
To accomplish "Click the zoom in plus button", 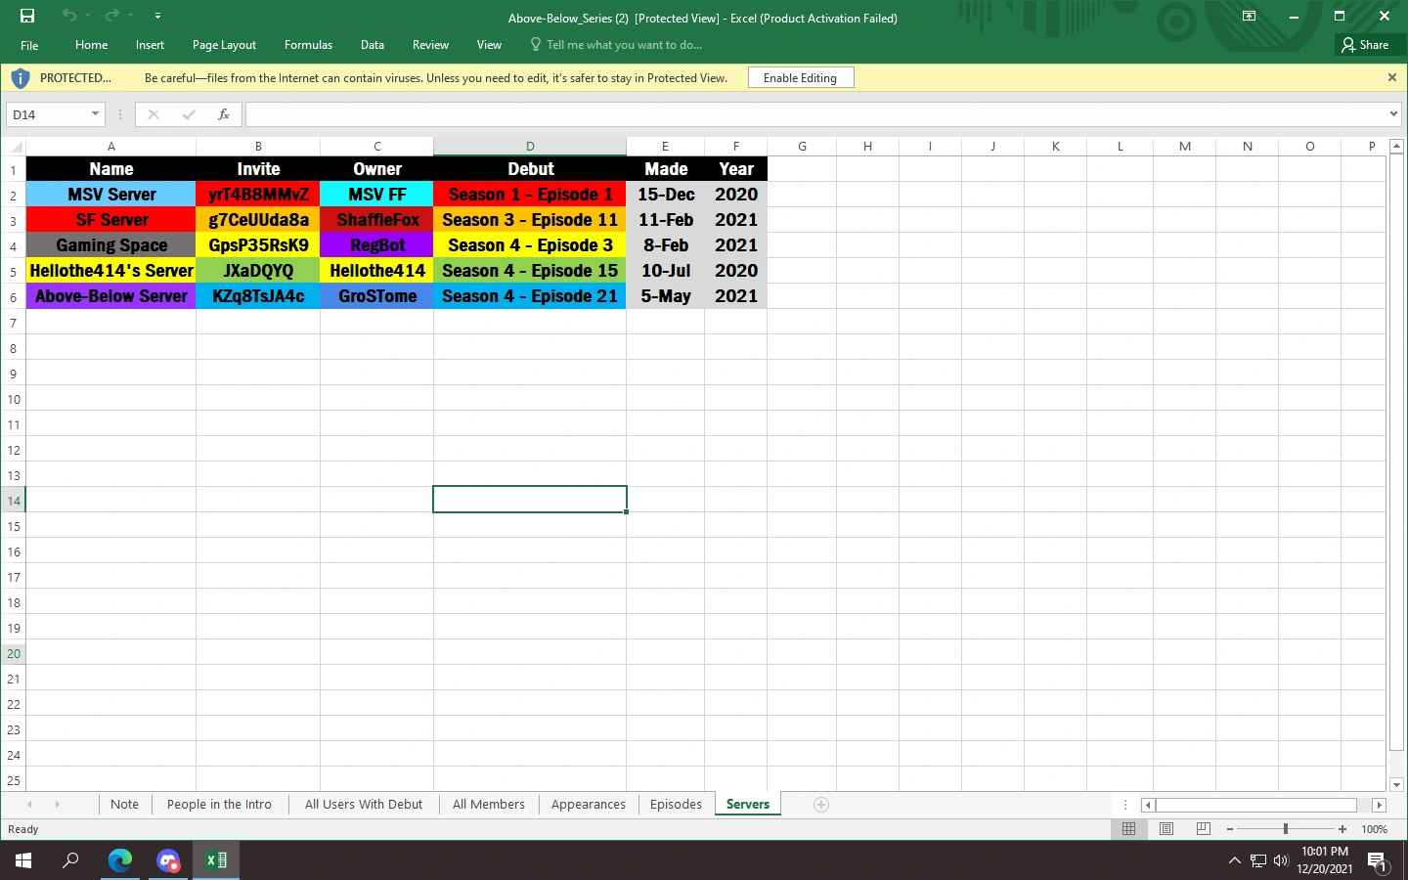I will tap(1342, 829).
